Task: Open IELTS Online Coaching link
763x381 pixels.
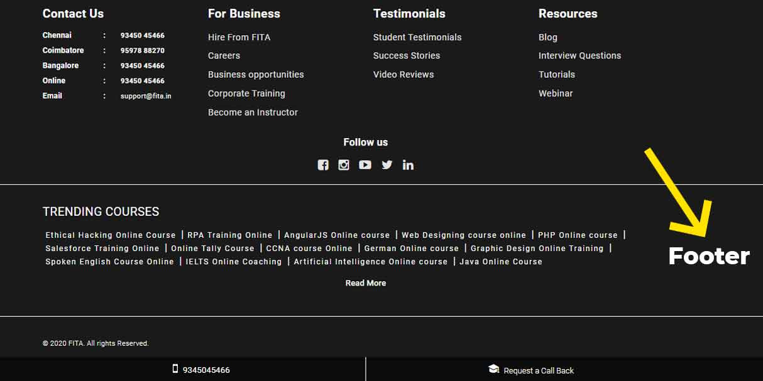Action: 234,262
